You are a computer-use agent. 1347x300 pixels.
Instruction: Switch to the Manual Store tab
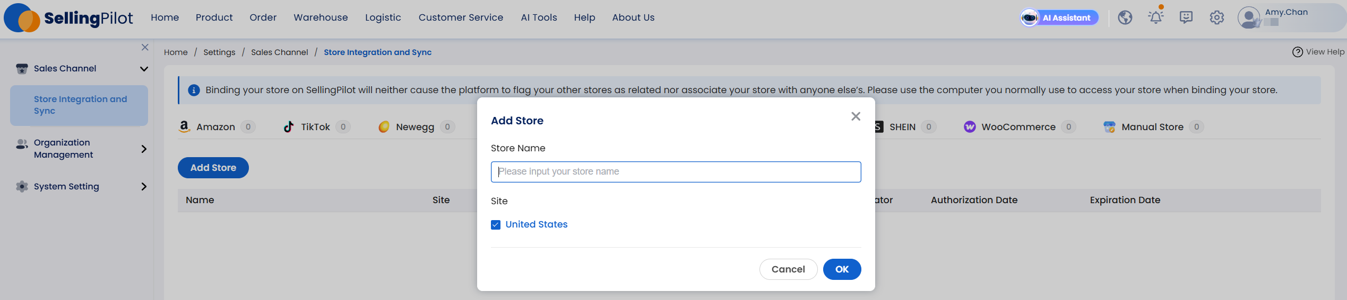[1153, 127]
